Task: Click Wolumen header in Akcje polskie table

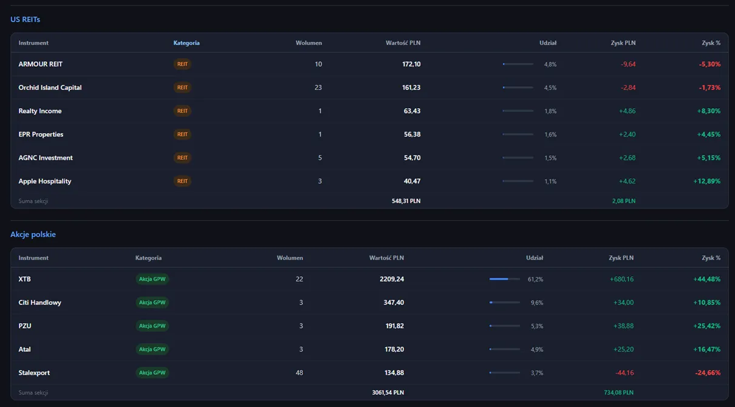Action: click(290, 258)
